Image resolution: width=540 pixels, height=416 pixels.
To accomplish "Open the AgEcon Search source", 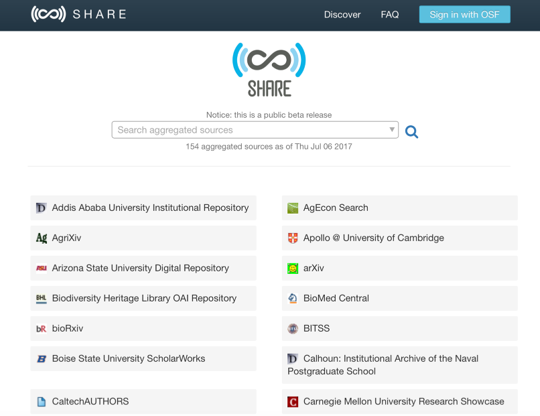I will tap(399, 208).
